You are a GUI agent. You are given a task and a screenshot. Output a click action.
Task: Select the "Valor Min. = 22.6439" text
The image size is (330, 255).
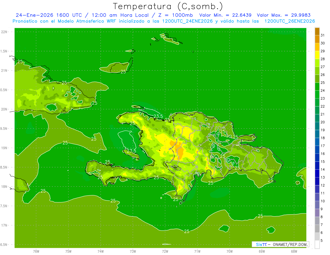coord(225,15)
